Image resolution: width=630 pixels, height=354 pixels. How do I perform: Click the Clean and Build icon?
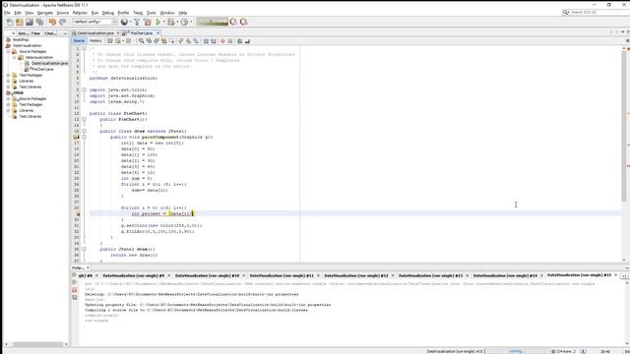[x=148, y=22]
